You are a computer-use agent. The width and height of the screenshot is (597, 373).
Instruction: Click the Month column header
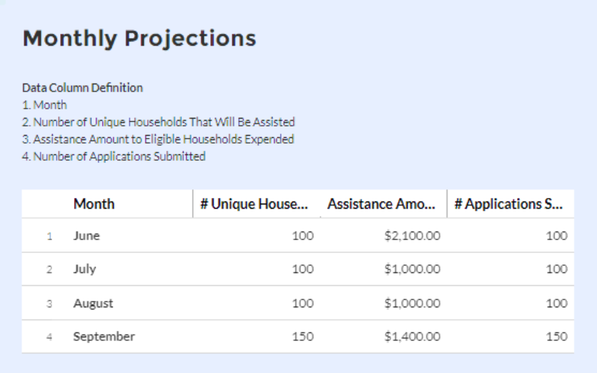pos(94,204)
